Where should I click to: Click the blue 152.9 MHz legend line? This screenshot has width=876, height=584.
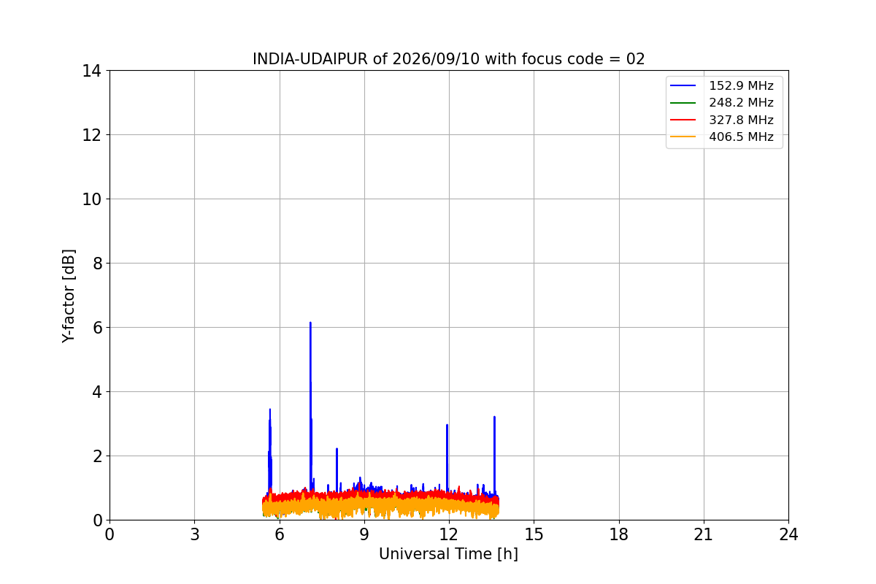(685, 86)
